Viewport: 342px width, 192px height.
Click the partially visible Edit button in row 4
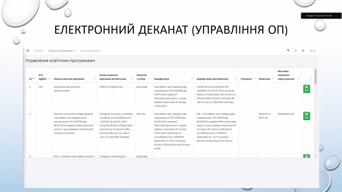tap(306, 156)
